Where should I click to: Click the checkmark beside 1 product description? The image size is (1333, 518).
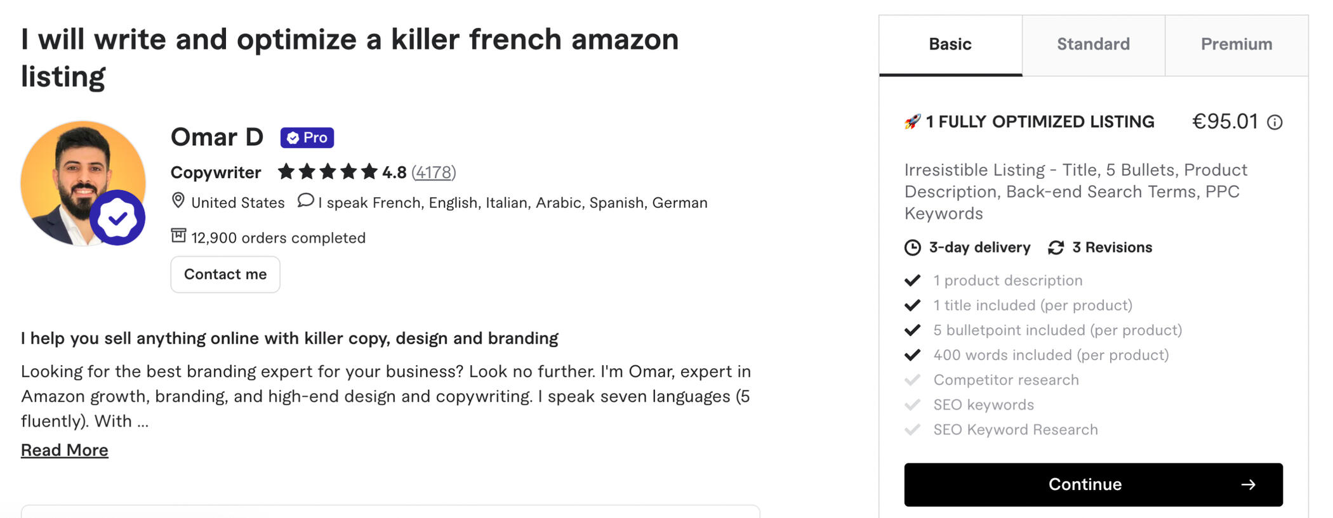pyautogui.click(x=912, y=280)
